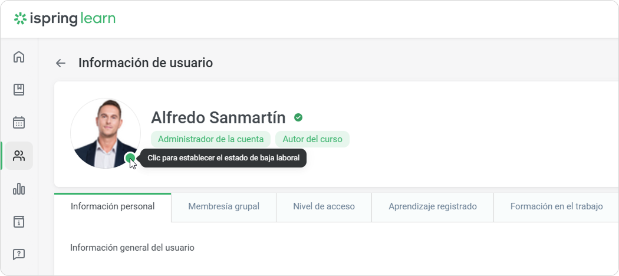Click the iSpring Learn logo
619x276 pixels.
tap(65, 19)
